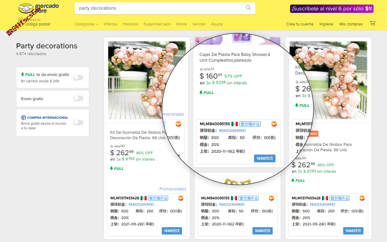Click 官方海外仓 badge in the left card panel
The height and width of the screenshot is (242, 387).
[158, 198]
